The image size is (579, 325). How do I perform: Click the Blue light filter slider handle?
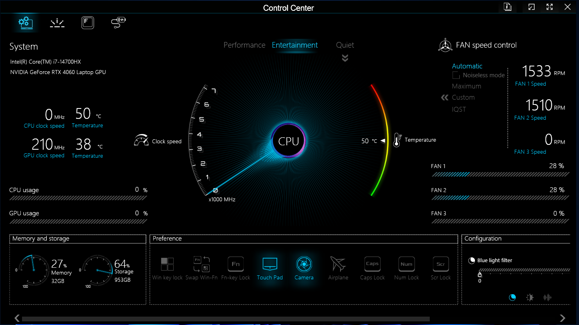click(480, 275)
